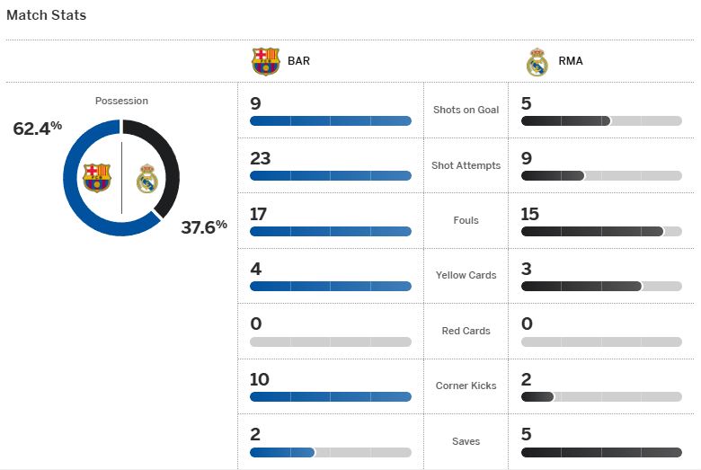Click the Corner Kicks label
701x470 pixels.
click(466, 386)
